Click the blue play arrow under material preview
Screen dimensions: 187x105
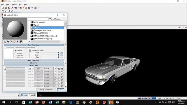point(18,41)
